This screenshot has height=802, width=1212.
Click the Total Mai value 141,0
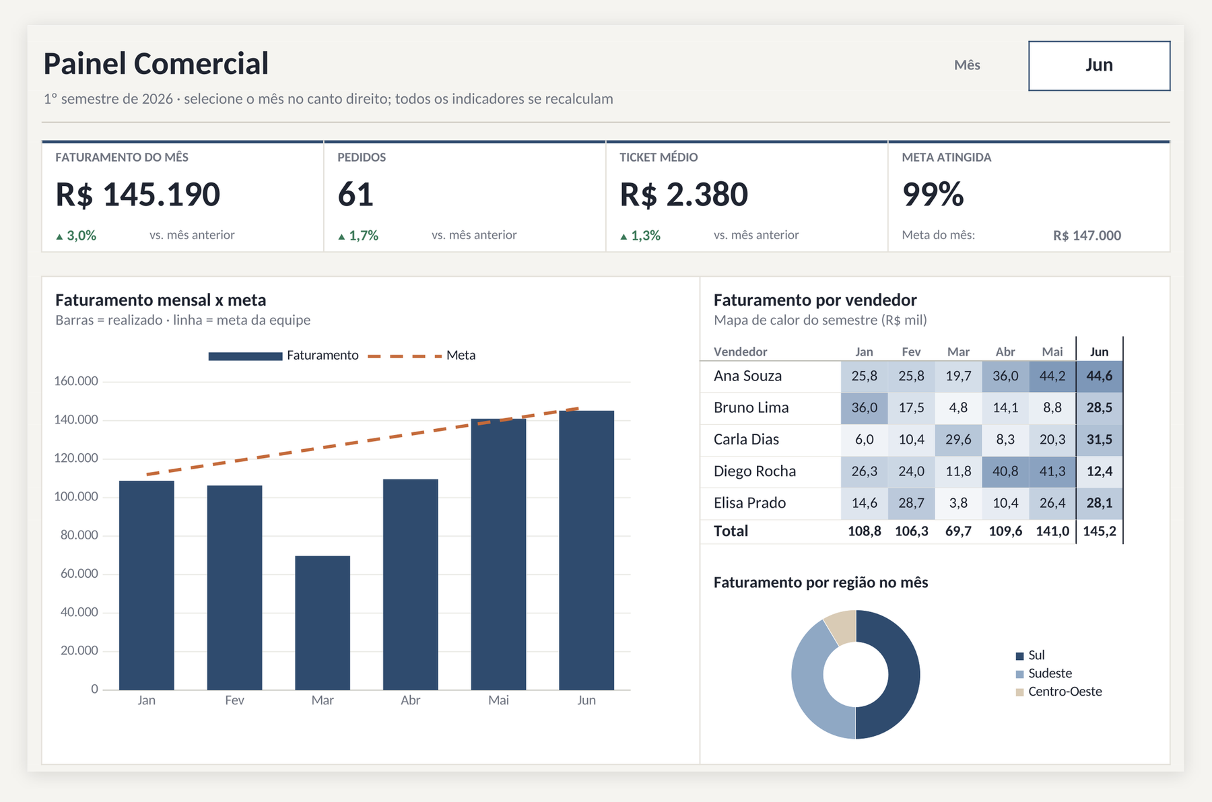pos(1052,531)
